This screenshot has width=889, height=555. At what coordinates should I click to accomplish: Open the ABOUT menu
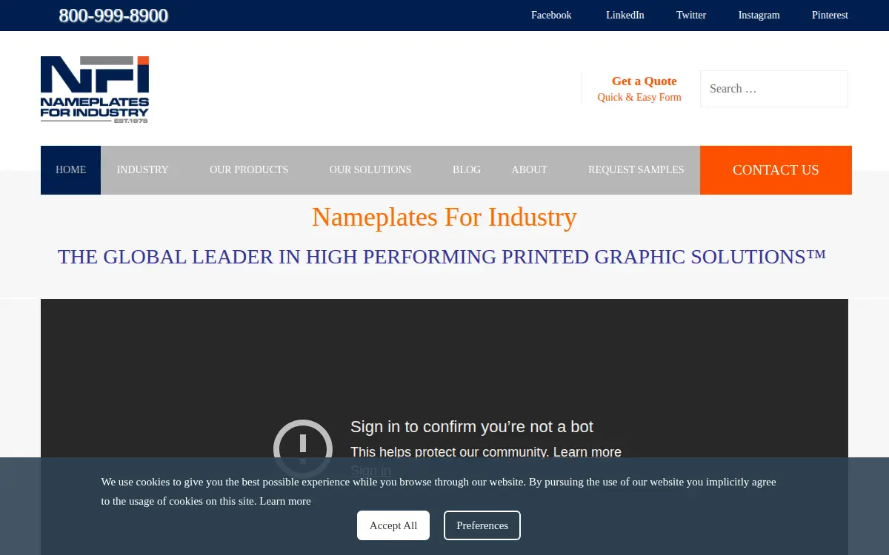tap(529, 170)
